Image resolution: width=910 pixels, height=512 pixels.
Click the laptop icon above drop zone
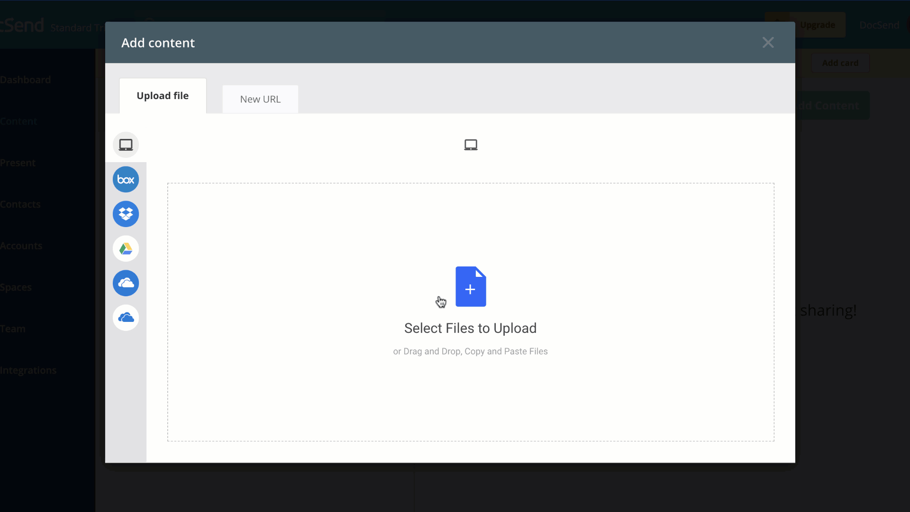tap(471, 145)
